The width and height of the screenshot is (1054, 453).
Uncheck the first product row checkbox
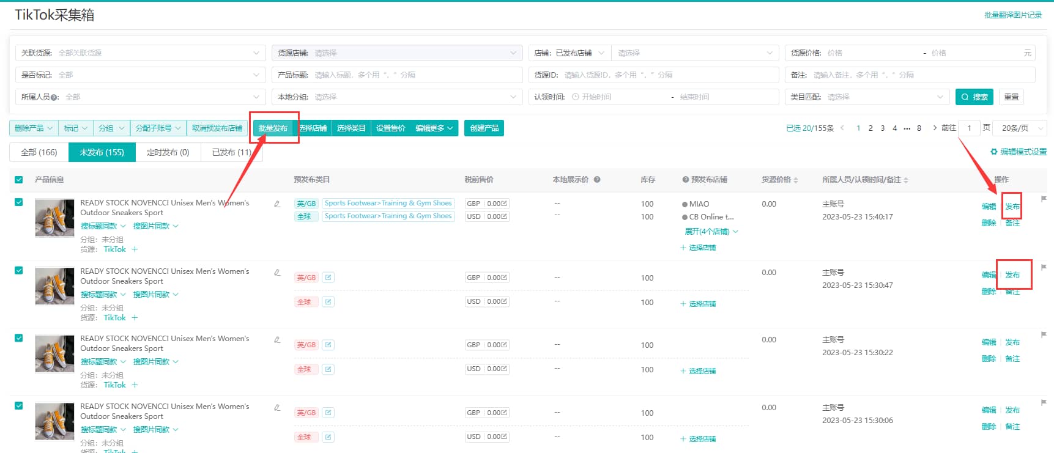19,202
